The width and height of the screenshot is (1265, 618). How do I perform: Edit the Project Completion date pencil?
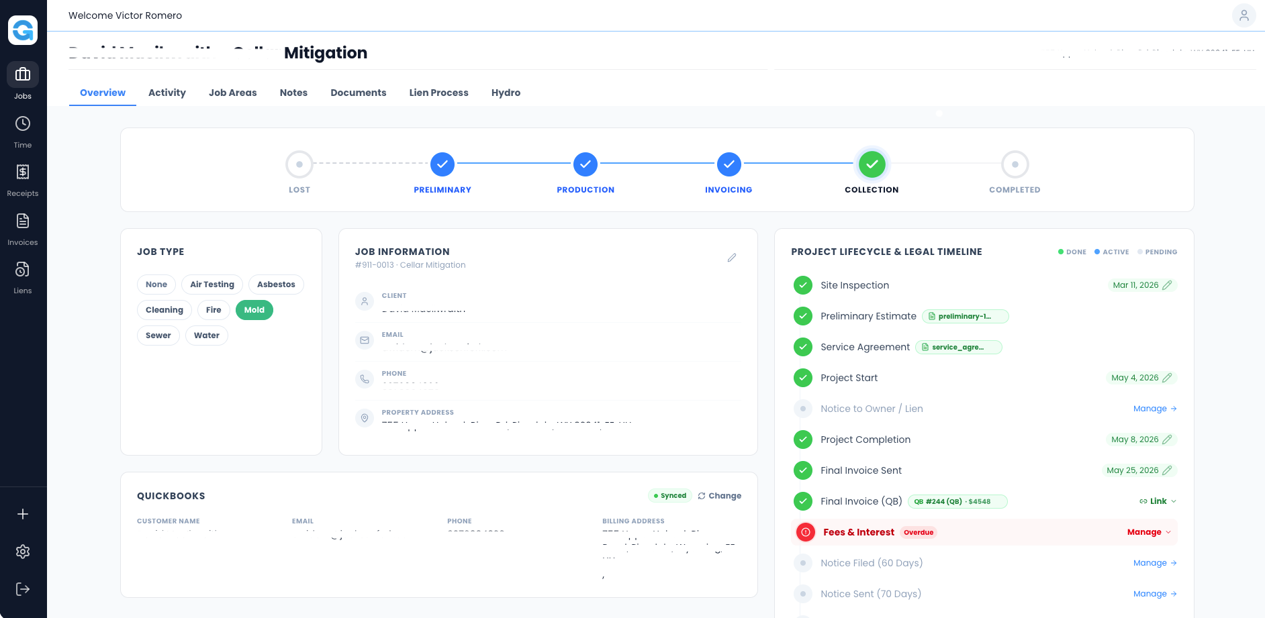tap(1167, 440)
